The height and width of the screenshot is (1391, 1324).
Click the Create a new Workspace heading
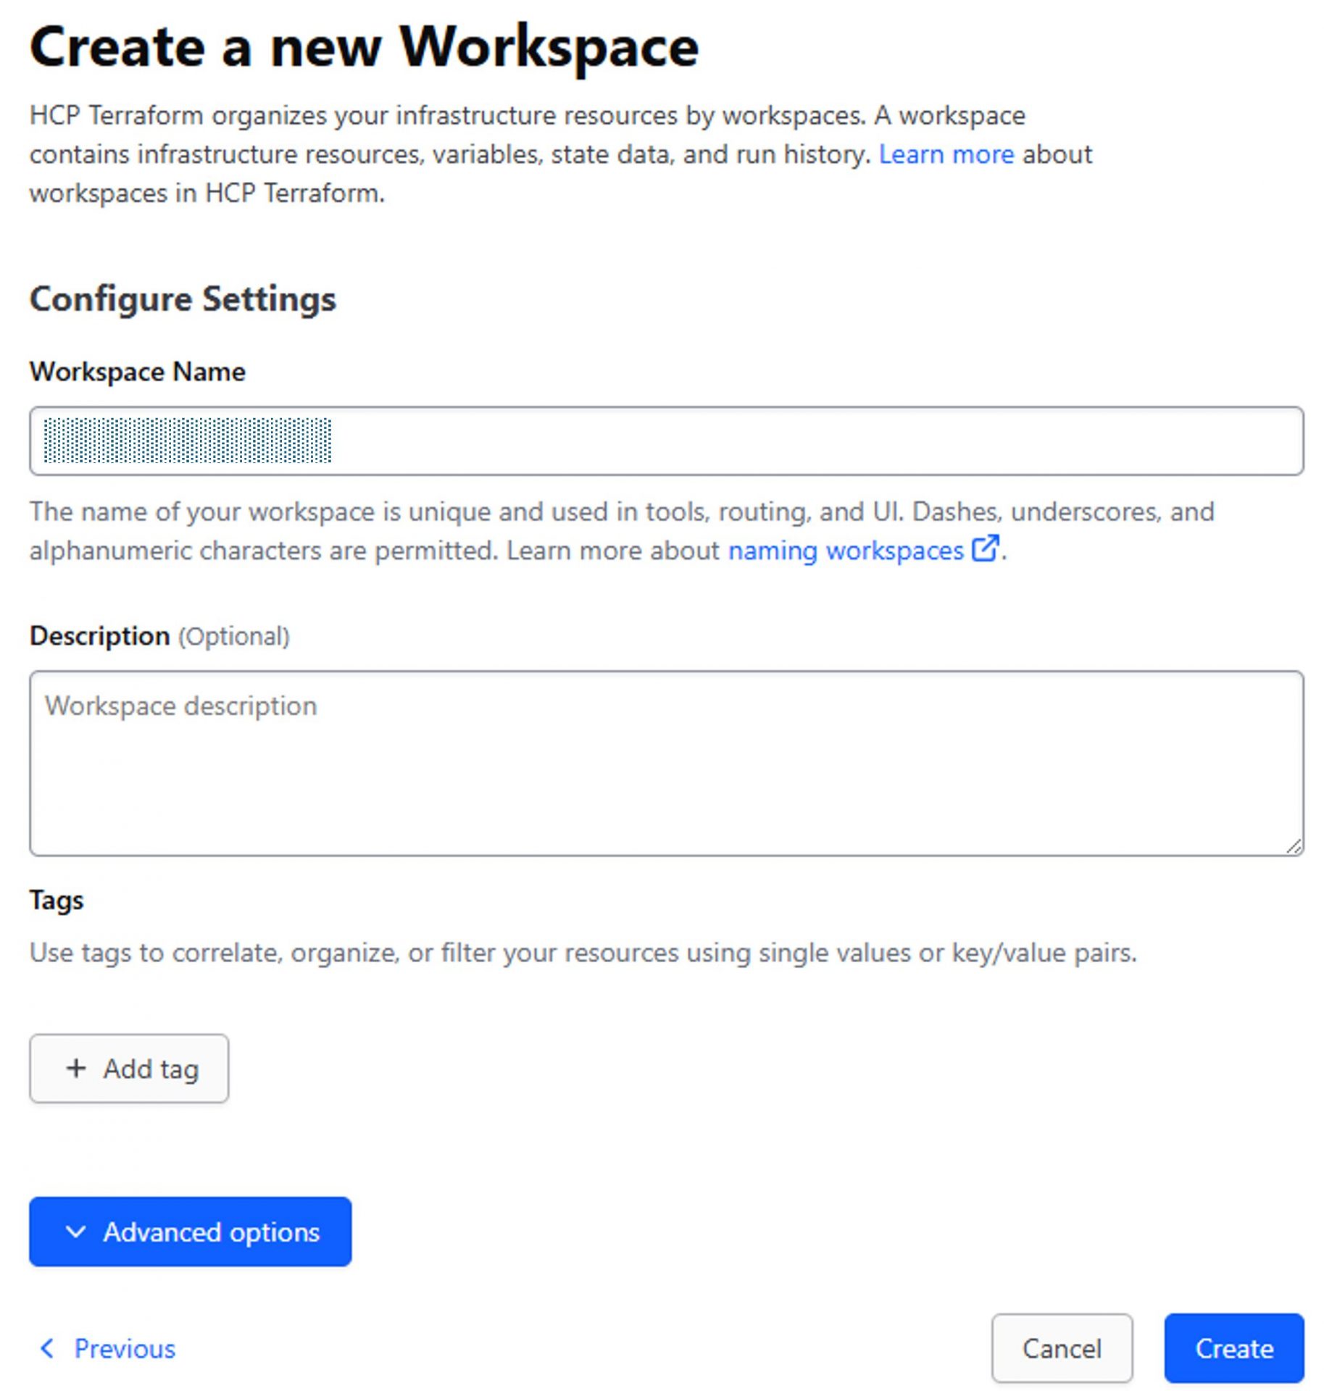[364, 47]
